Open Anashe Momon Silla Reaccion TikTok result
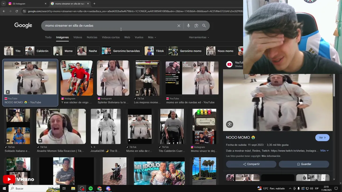 (61, 126)
